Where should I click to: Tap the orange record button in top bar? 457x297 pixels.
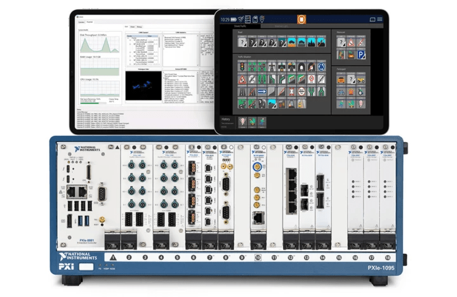[x=301, y=19]
